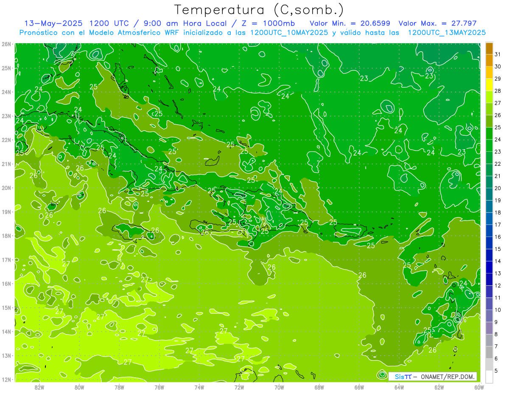This screenshot has width=509, height=393.
Task: Click the 76W longitude axis label
Action: pos(159,387)
